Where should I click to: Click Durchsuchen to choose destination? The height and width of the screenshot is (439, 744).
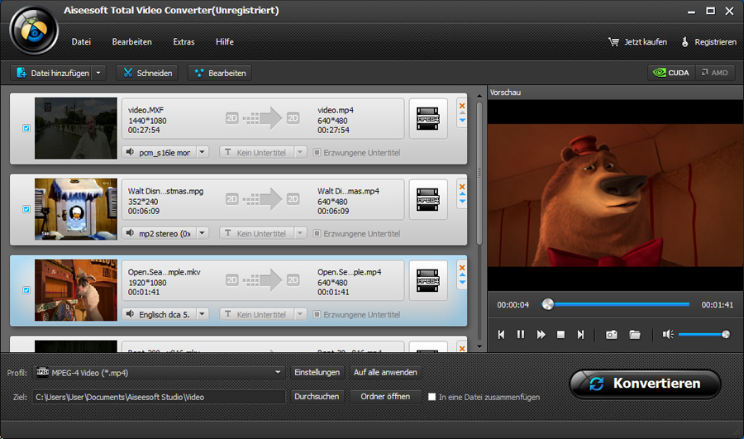317,396
